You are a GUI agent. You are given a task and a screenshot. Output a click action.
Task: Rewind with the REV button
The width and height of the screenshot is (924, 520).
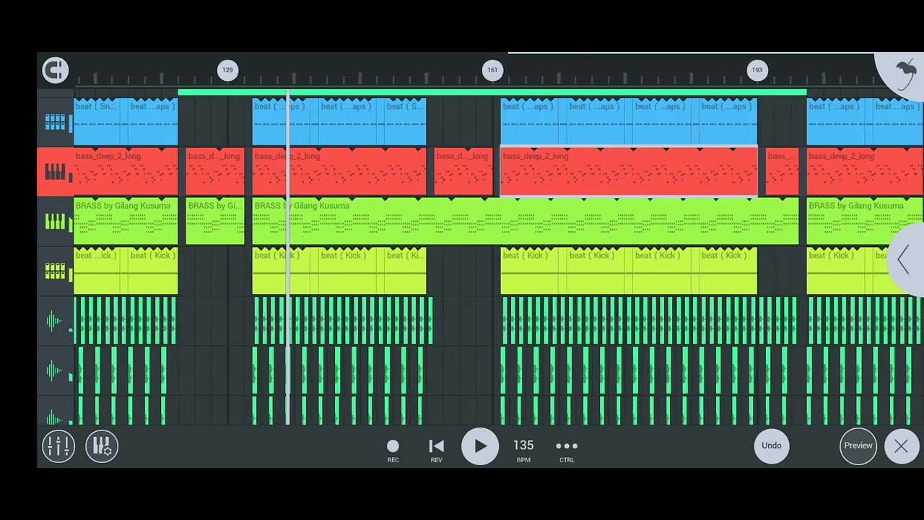[436, 451]
